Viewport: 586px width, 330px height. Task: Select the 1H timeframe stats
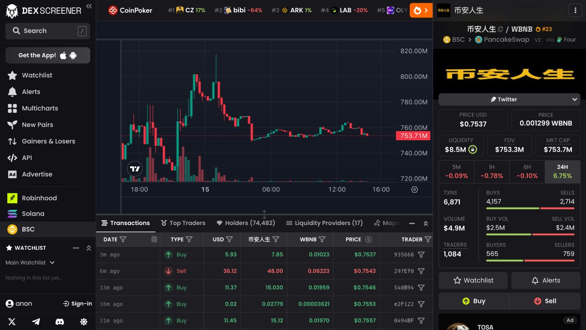[x=492, y=172]
